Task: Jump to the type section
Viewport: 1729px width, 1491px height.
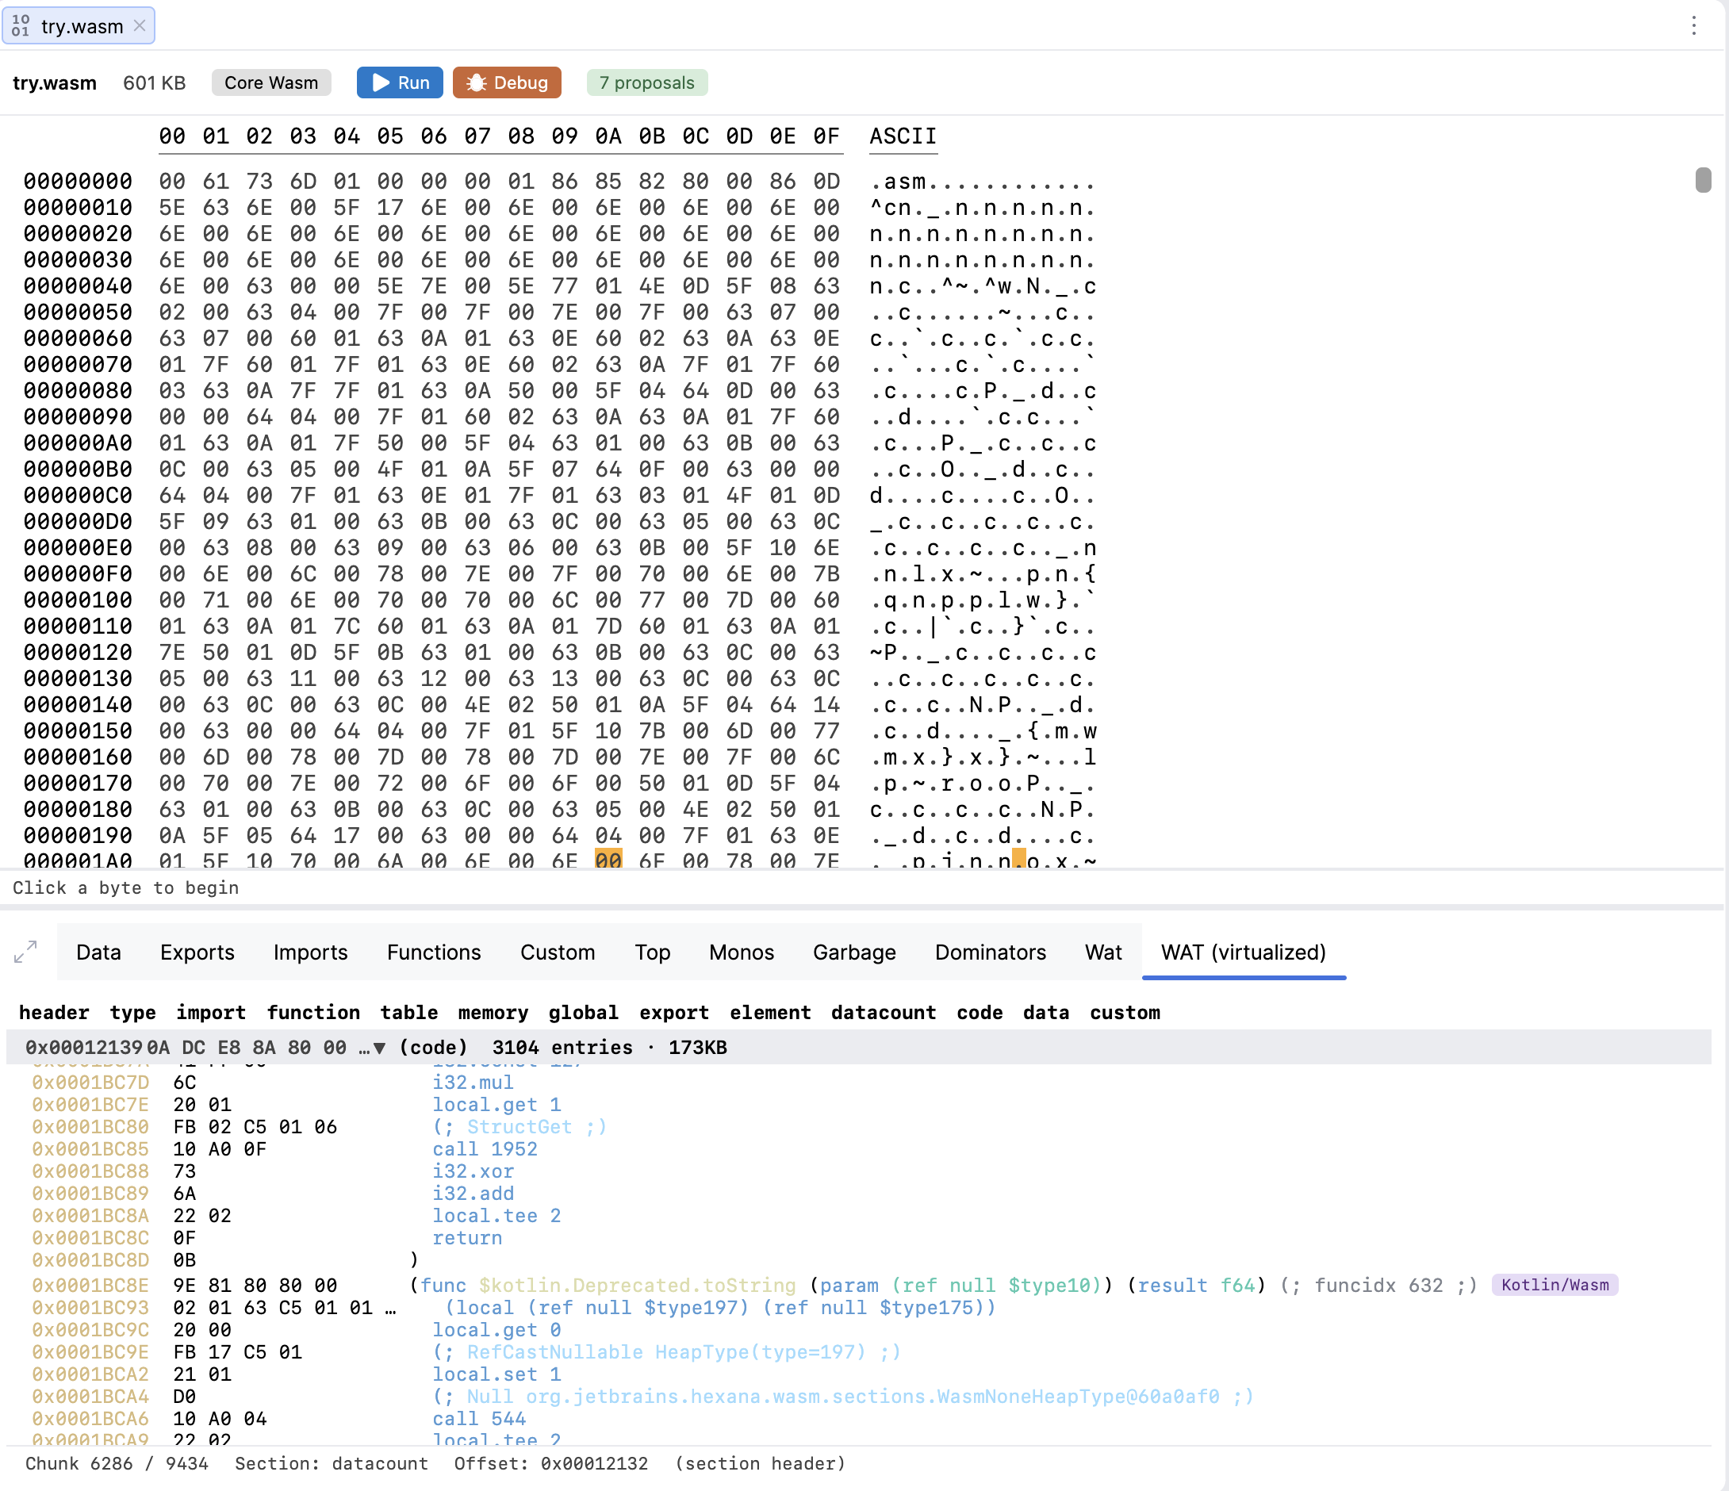Action: click(x=132, y=1012)
